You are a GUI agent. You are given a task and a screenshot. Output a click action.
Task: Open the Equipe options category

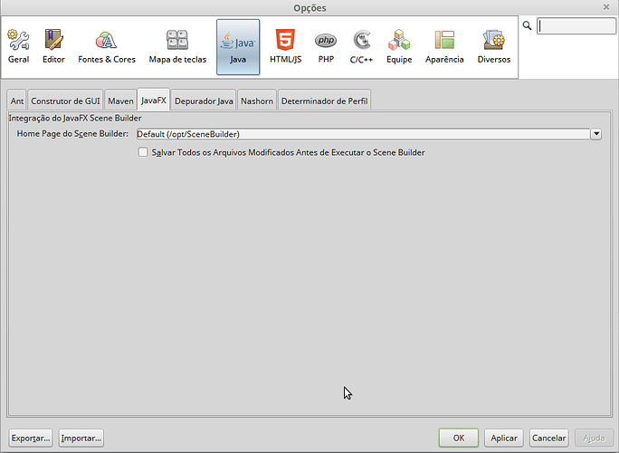pos(399,46)
